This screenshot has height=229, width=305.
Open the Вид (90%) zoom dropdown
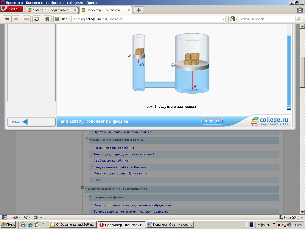point(291,217)
